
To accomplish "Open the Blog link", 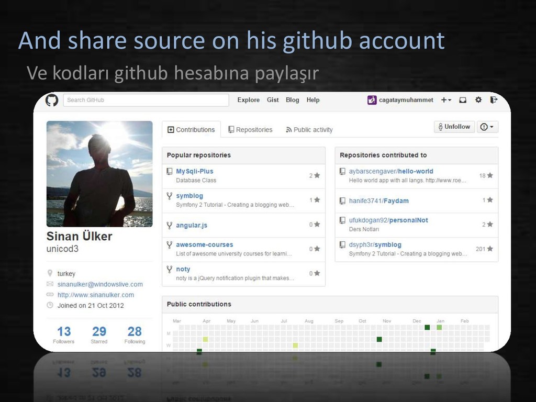I will point(292,100).
